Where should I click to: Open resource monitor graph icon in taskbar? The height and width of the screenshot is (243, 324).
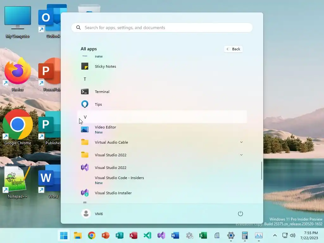coord(259,235)
